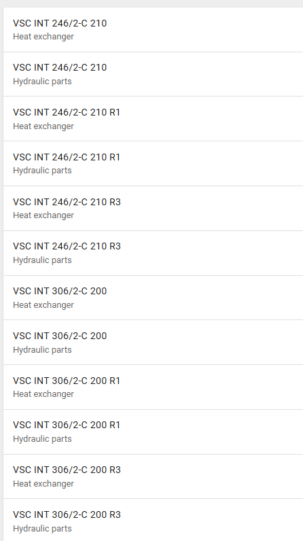This screenshot has width=303, height=541.
Task: Choose VSC INT 306/2-C 200 R3 Heat exchanger
Action: click(153, 476)
